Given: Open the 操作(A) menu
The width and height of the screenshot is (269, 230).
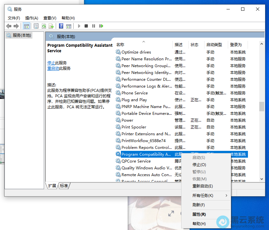Looking at the screenshot, I should coord(32,18).
